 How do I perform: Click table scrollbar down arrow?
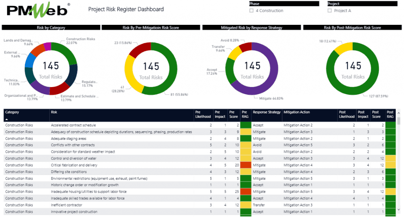click(398, 210)
